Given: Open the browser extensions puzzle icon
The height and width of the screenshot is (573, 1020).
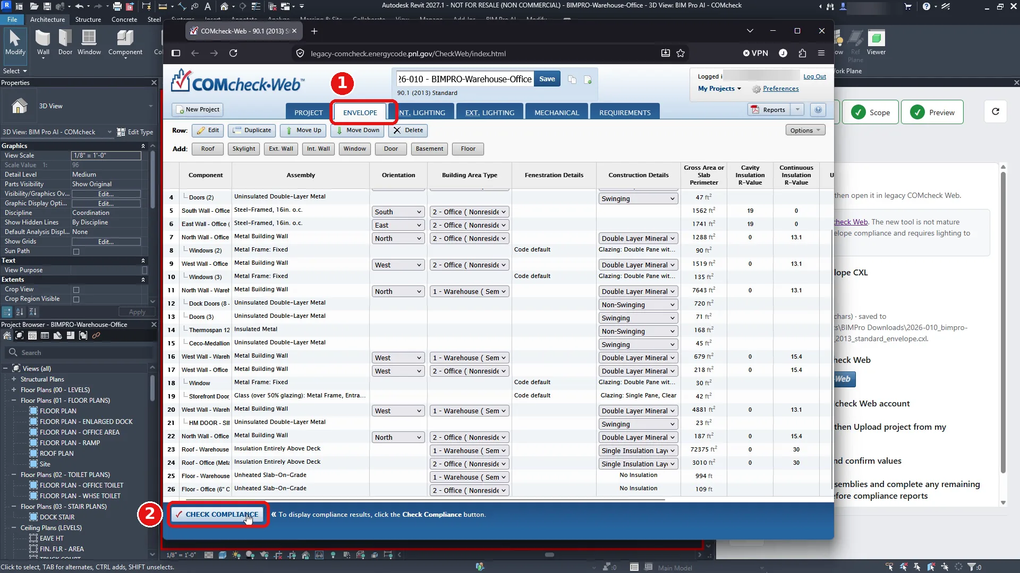Looking at the screenshot, I should [x=802, y=53].
